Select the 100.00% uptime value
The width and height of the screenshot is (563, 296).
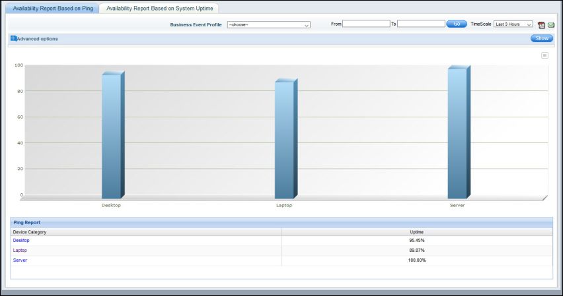pyautogui.click(x=416, y=260)
